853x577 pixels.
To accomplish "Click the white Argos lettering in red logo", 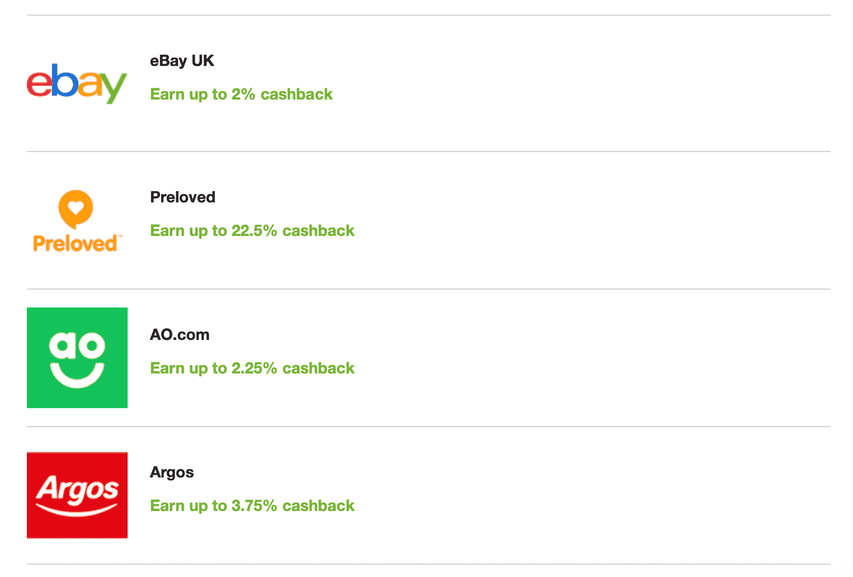I will [x=77, y=489].
